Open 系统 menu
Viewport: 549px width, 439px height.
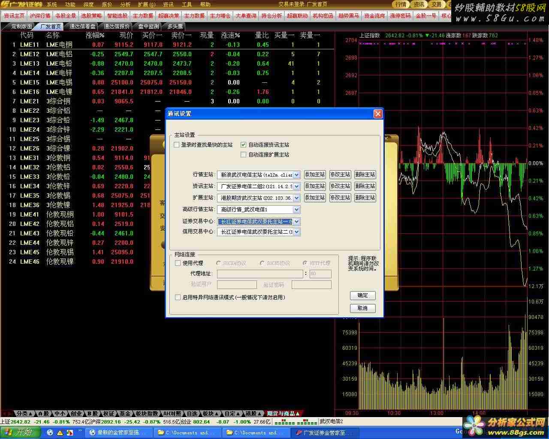pyautogui.click(x=51, y=4)
